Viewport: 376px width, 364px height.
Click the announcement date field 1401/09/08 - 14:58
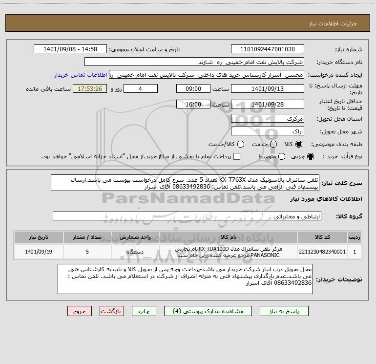pos(70,49)
